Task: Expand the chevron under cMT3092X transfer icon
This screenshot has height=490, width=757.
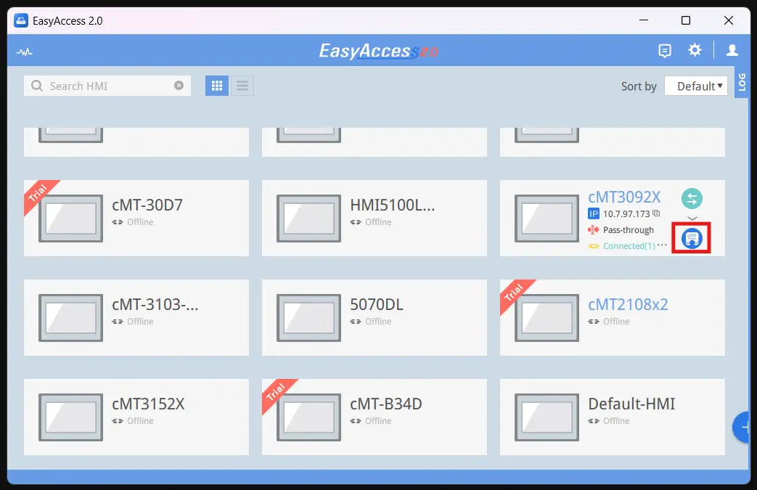Action: [692, 218]
